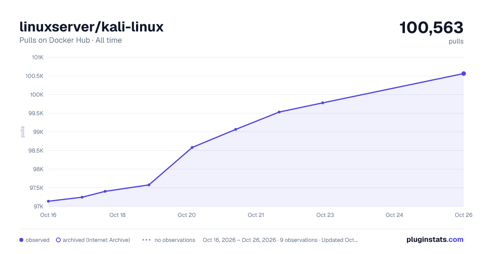
Task: Click the Oct 24 x-axis label
Action: click(x=394, y=215)
